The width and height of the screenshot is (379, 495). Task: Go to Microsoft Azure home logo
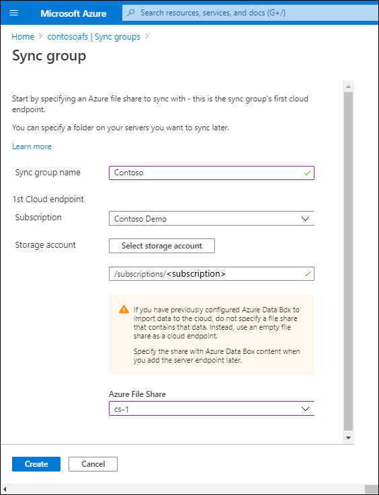73,13
